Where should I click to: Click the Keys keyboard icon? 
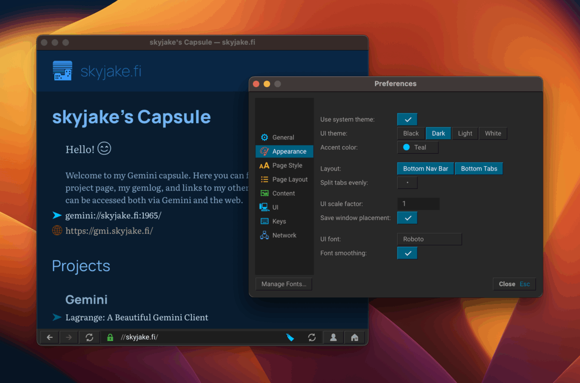264,222
